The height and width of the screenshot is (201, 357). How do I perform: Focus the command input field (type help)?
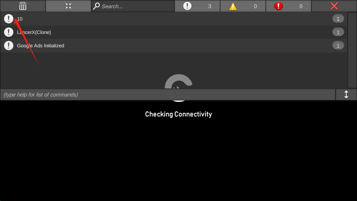[x=168, y=95]
